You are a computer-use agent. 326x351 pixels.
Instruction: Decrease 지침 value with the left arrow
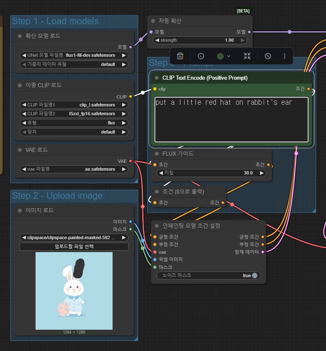pyautogui.click(x=161, y=173)
